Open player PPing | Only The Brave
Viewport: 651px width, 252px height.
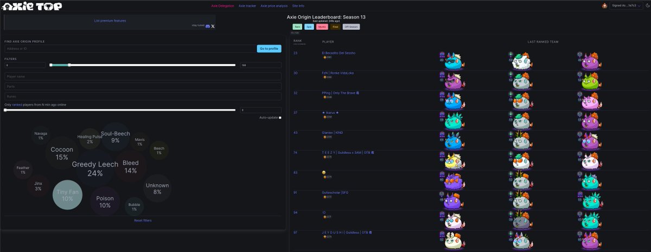click(341, 93)
